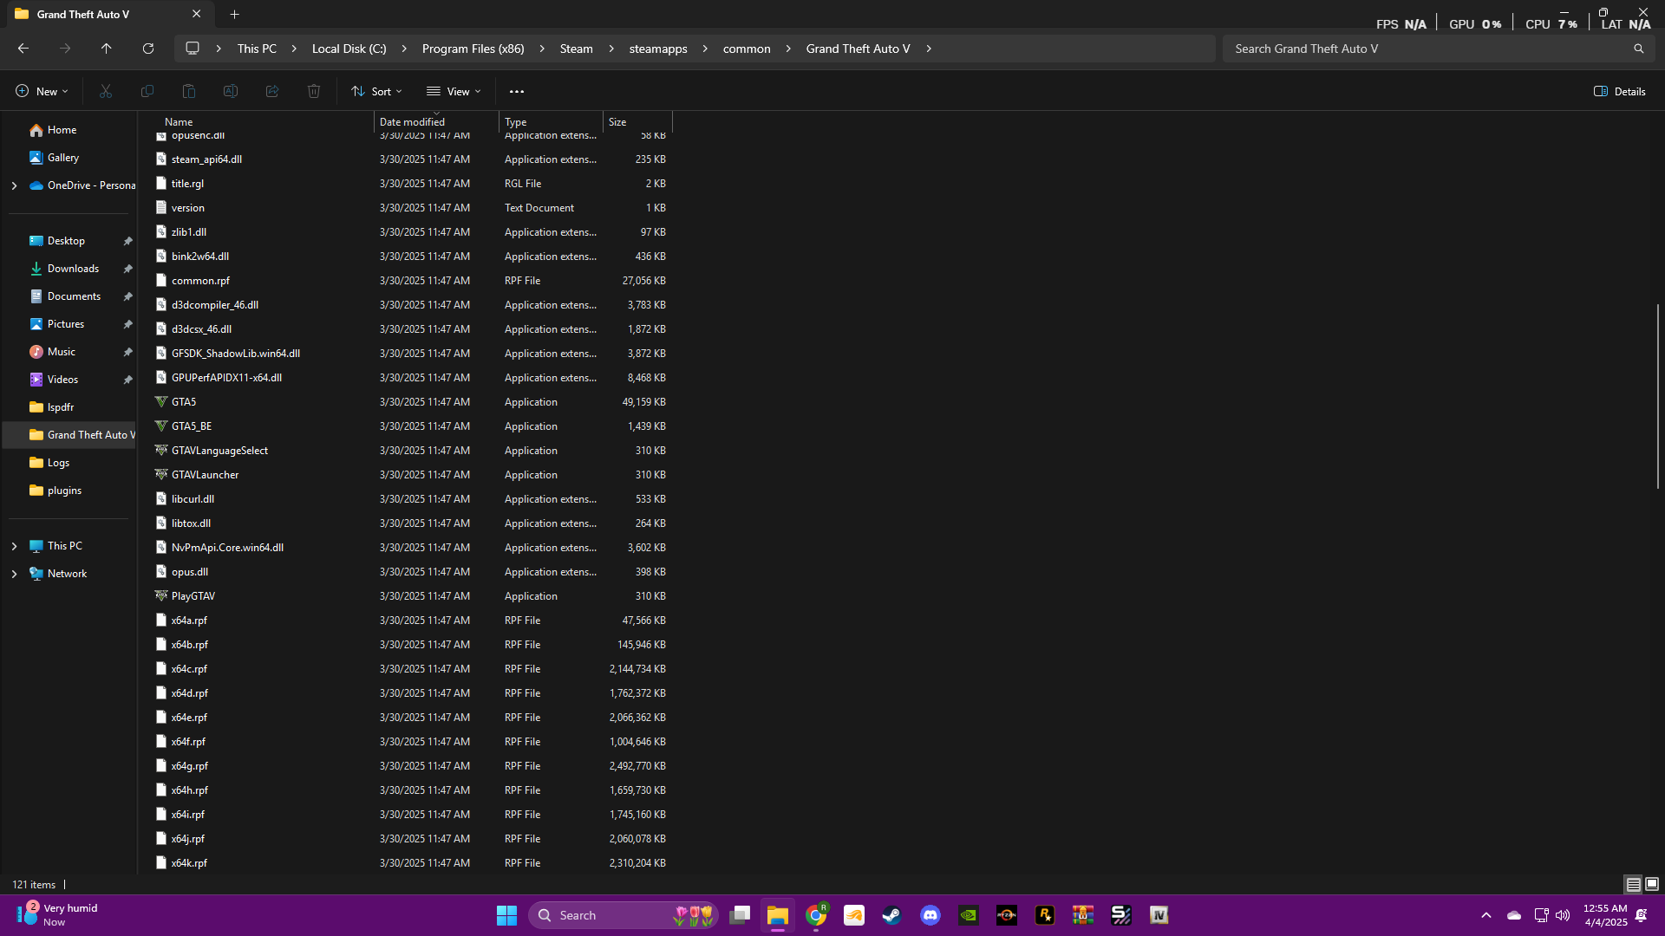Click the New button in toolbar
The height and width of the screenshot is (936, 1665).
pos(41,91)
